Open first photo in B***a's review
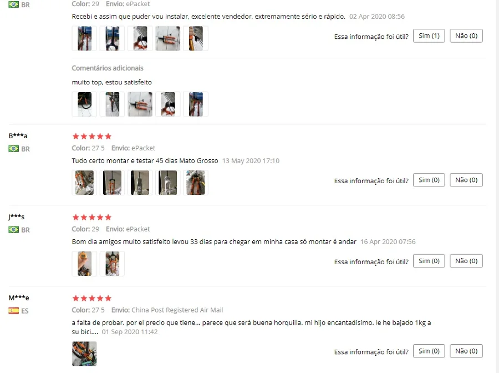 point(84,183)
